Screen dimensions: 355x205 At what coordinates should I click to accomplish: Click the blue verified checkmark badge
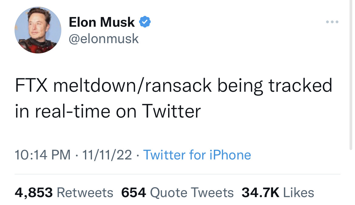(145, 22)
